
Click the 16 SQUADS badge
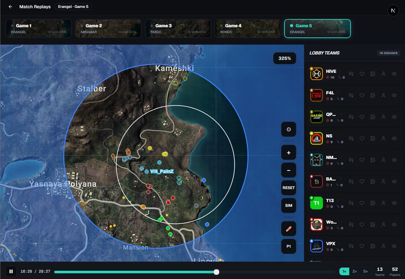388,53
